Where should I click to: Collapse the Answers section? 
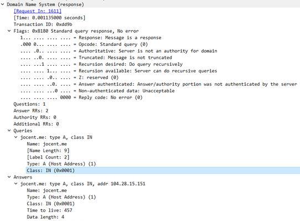click(9, 177)
